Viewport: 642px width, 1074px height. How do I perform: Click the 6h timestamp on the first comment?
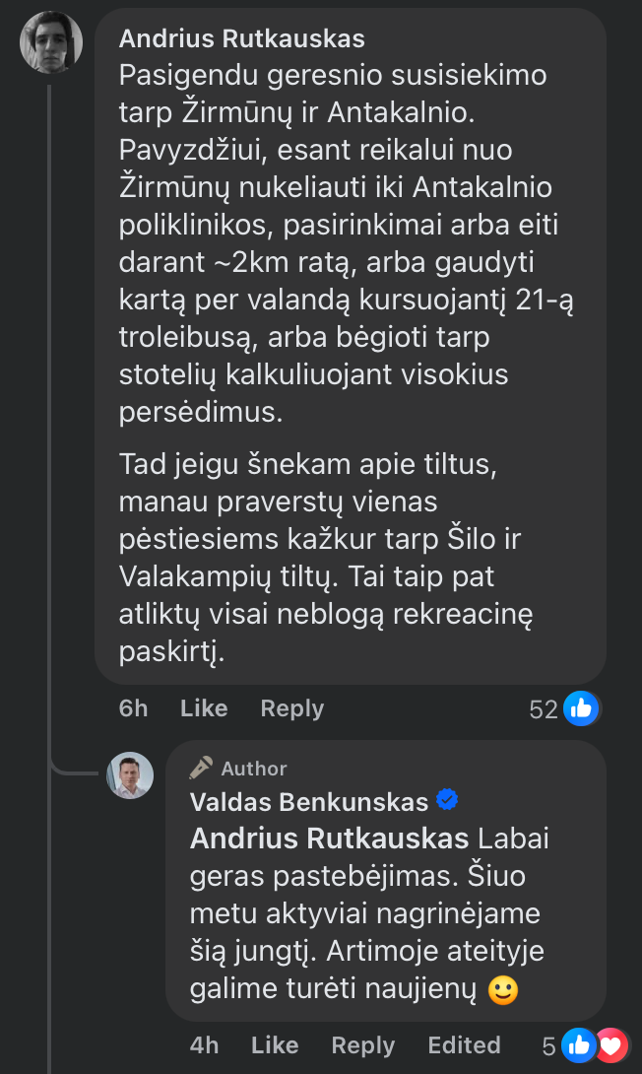coord(133,708)
